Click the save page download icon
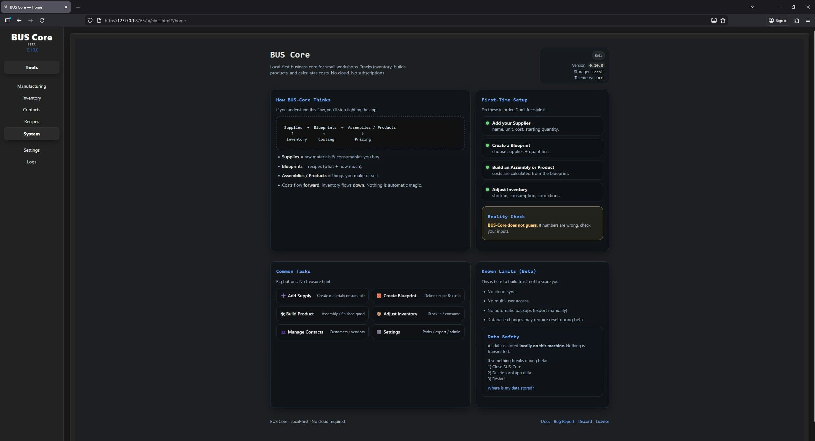 pos(713,20)
